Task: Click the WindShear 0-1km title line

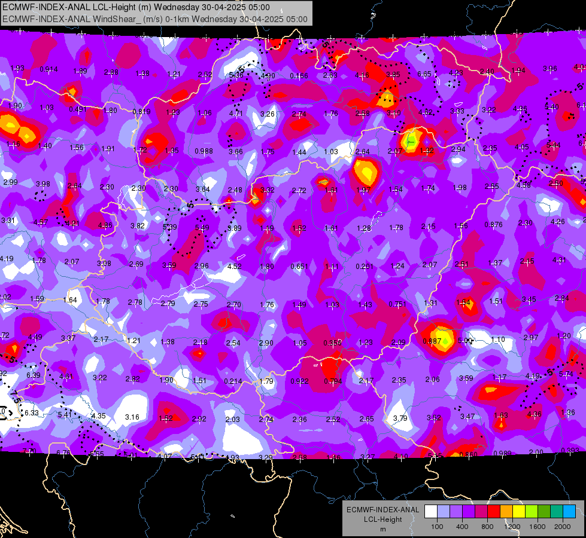Action: [x=155, y=19]
